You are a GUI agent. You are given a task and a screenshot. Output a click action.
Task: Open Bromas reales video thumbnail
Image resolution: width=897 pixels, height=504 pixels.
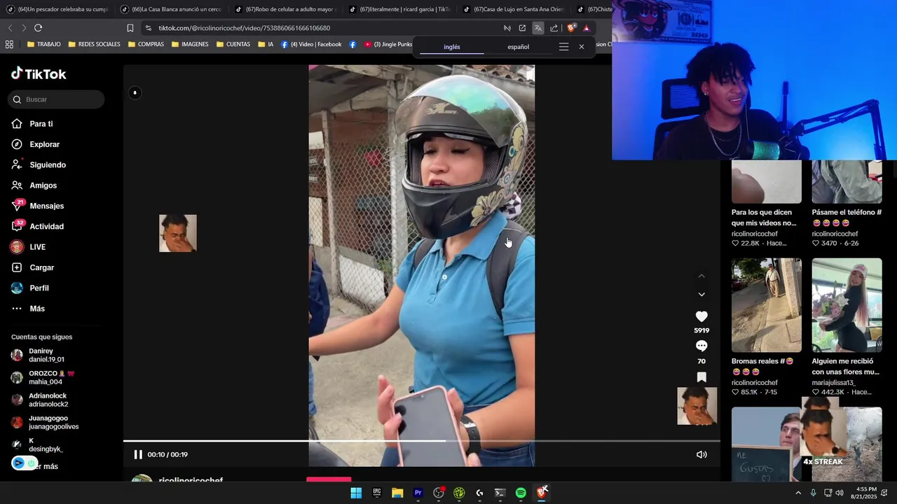(x=766, y=305)
